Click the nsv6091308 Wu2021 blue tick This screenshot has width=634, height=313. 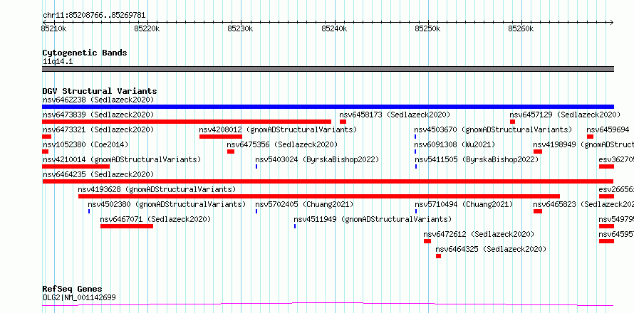[x=415, y=152]
